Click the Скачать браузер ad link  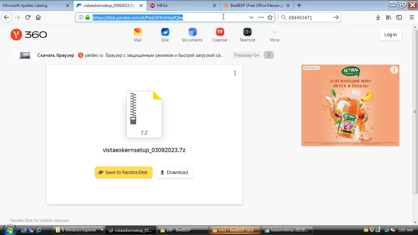pos(56,55)
